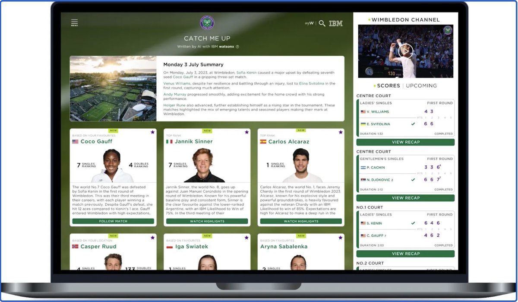Open Andy Murray link in summary
The width and height of the screenshot is (518, 302).
coord(175,94)
